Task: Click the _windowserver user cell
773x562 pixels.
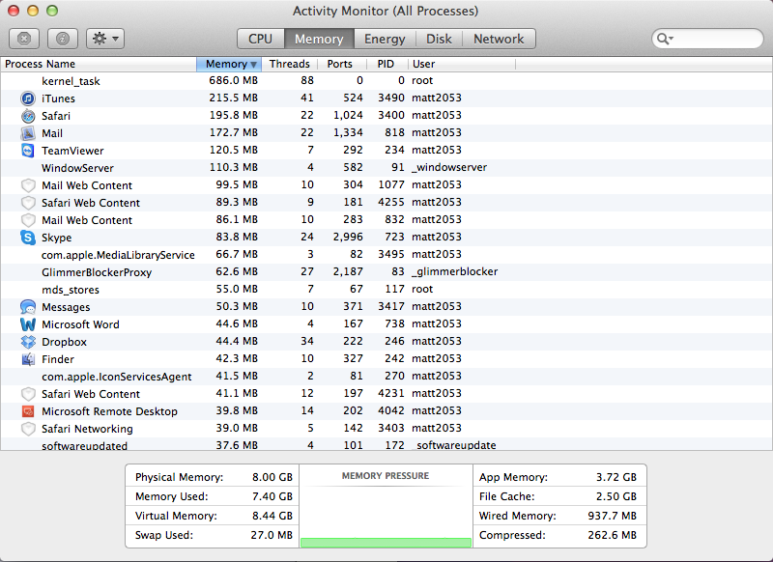Action: coord(449,167)
